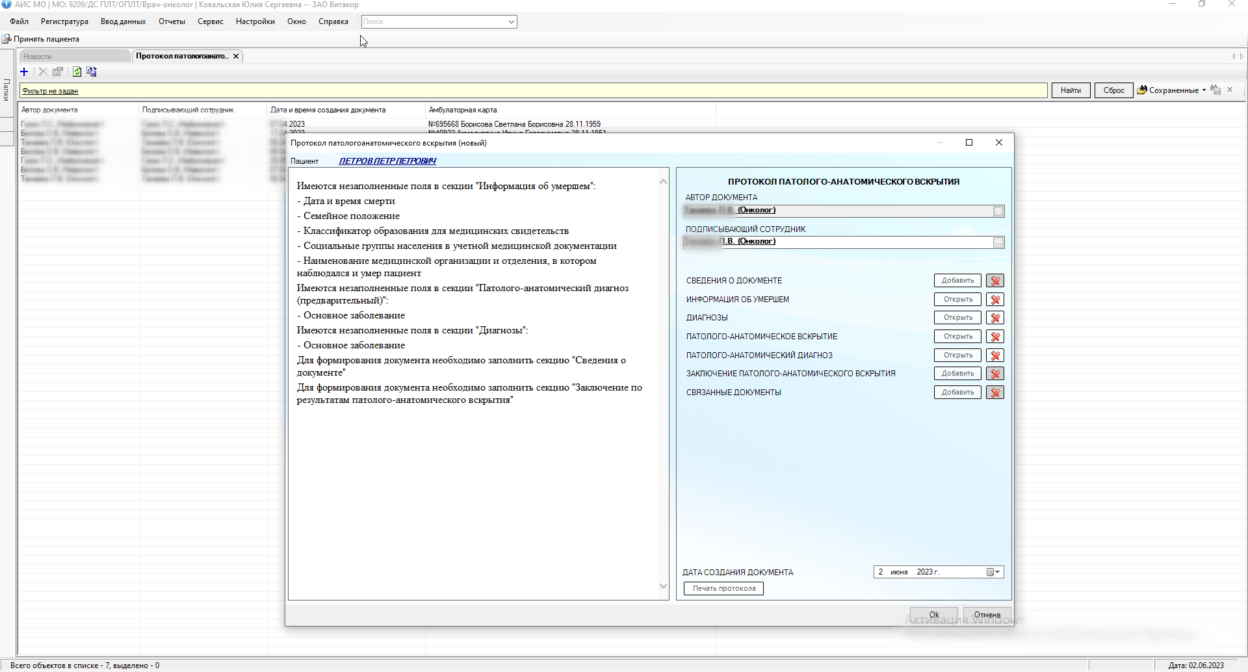Screen dimensions: 1248x672
Task: Click Добавить for Сведения о документе
Action: coord(957,281)
